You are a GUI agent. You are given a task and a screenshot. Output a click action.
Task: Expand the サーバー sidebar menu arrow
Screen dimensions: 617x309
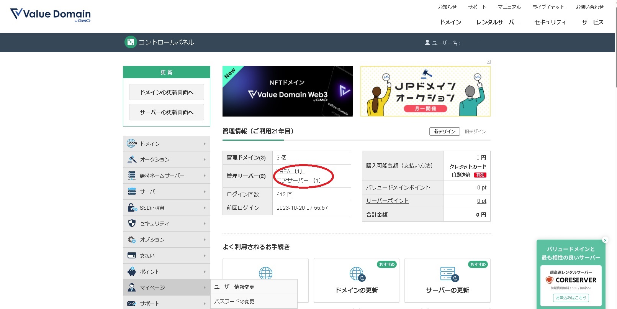205,192
